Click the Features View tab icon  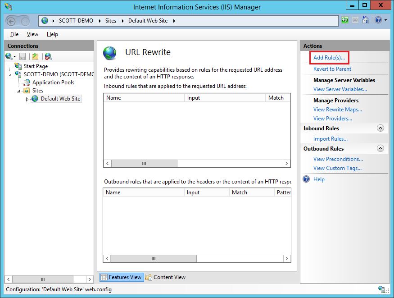(104, 277)
